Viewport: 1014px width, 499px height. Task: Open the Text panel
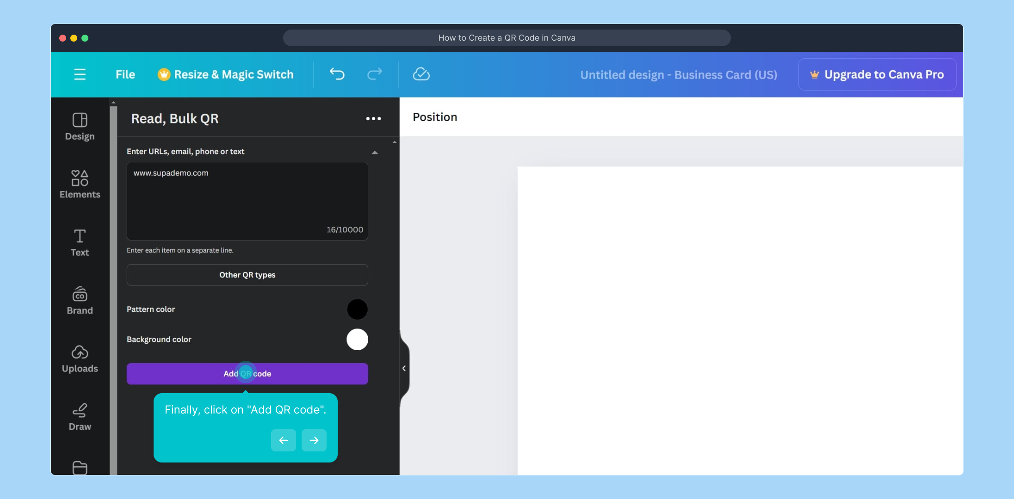pyautogui.click(x=80, y=243)
